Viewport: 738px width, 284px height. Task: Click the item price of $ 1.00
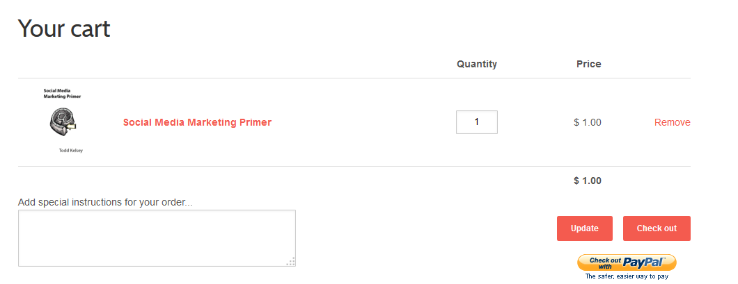[x=588, y=122]
